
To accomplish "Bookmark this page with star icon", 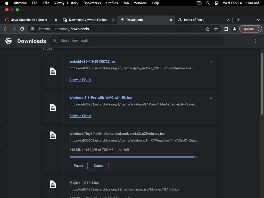I will 216,29.
